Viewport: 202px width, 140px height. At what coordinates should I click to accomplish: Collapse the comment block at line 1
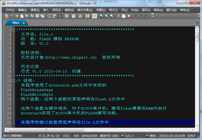click(13, 30)
